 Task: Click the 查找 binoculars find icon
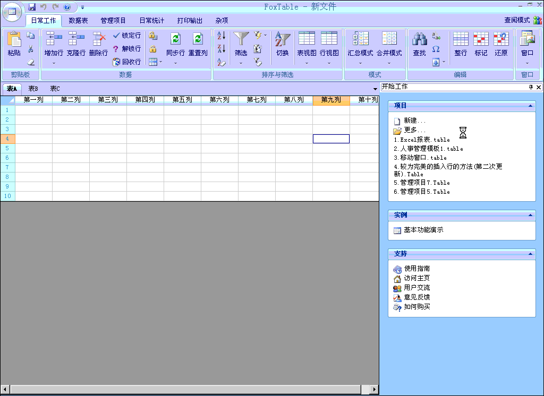[420, 39]
